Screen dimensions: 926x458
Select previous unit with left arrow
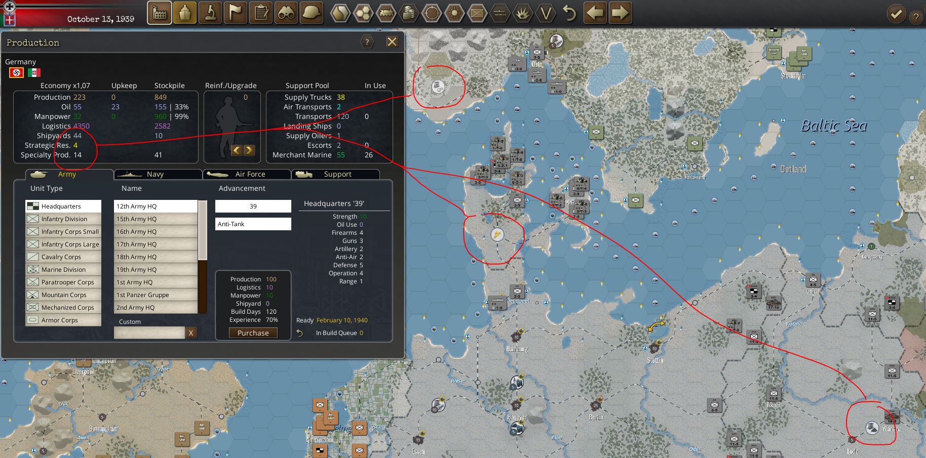click(x=595, y=13)
